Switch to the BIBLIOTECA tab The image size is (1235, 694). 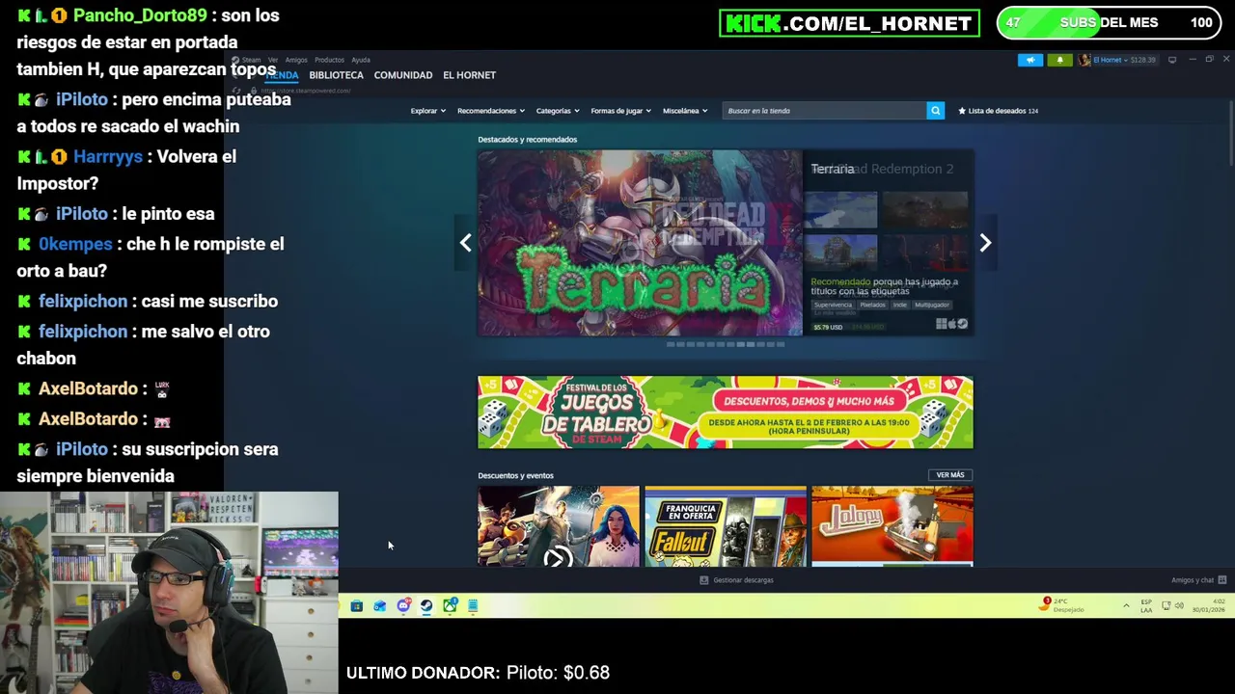pos(336,75)
